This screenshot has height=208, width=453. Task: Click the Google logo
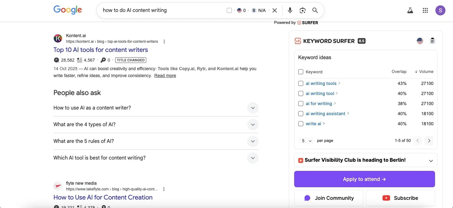click(x=68, y=10)
